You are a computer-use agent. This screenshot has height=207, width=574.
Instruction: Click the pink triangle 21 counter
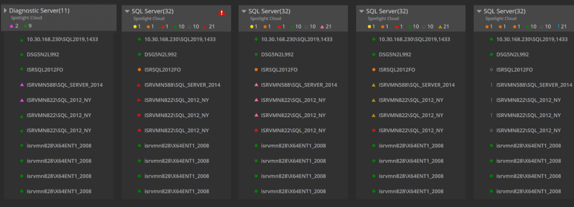[x=325, y=27]
